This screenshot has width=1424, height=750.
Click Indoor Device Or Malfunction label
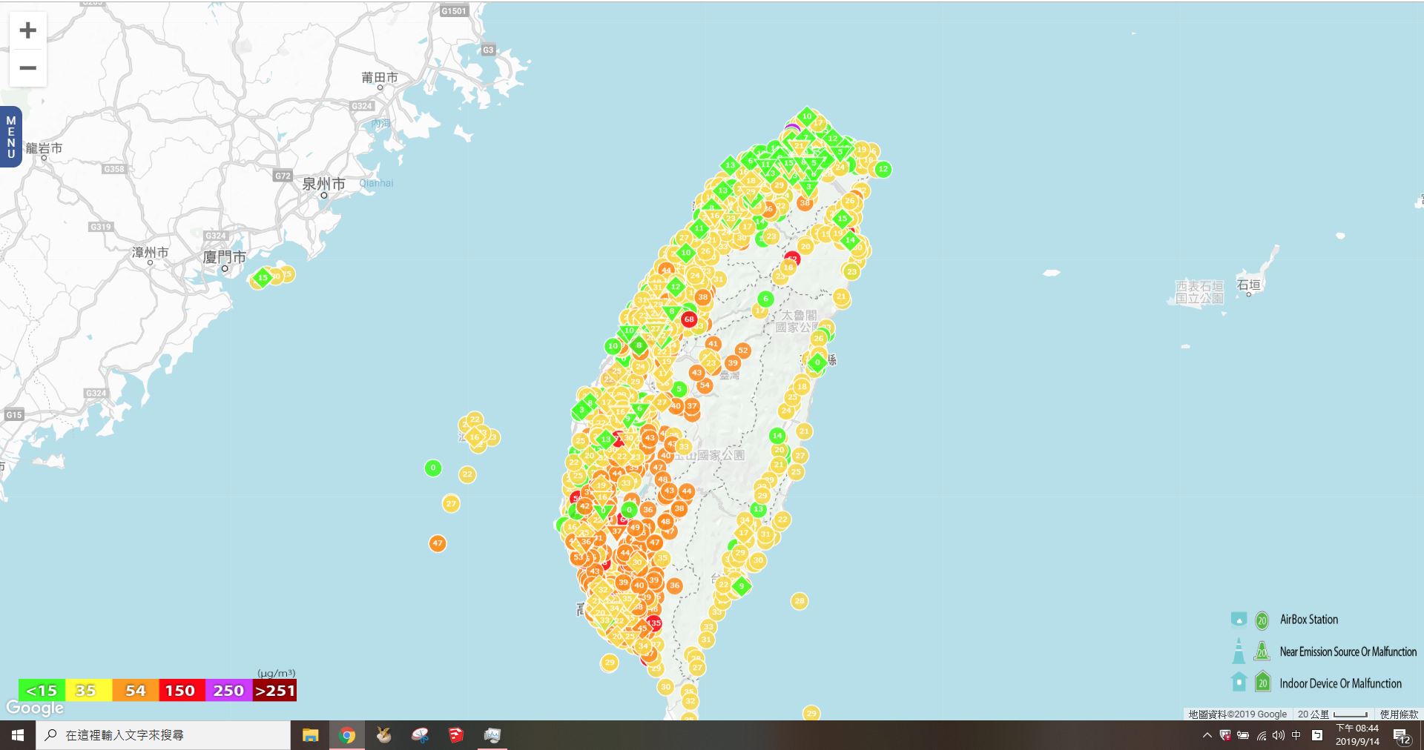1341,683
